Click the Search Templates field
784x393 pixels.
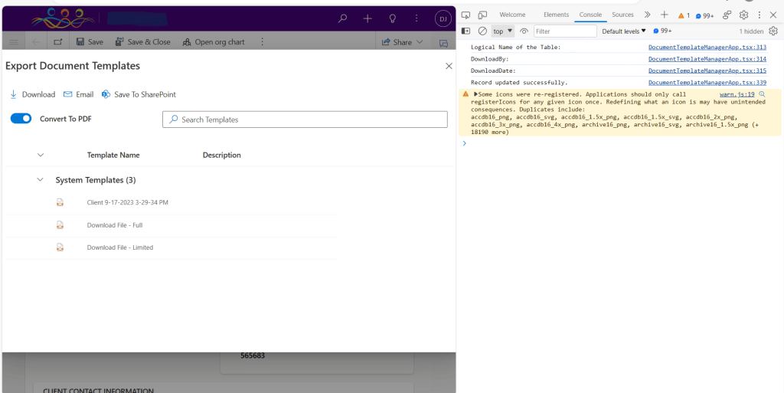[305, 120]
